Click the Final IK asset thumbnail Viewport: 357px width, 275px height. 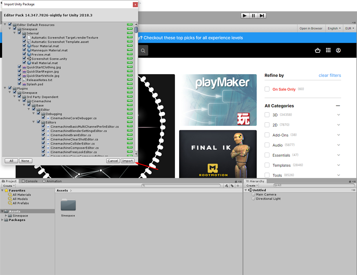click(x=218, y=154)
